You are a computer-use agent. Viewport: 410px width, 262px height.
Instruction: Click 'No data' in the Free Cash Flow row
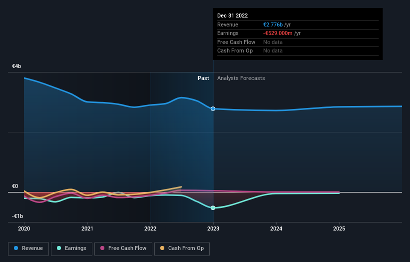[x=273, y=42]
